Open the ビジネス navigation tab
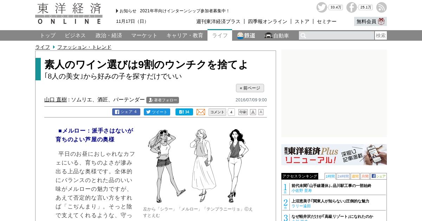 [x=75, y=35]
